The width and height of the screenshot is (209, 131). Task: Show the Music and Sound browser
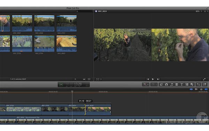171,85
